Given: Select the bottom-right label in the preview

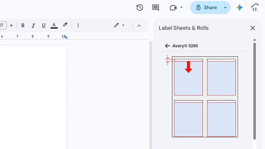Looking at the screenshot, I should [x=221, y=119].
